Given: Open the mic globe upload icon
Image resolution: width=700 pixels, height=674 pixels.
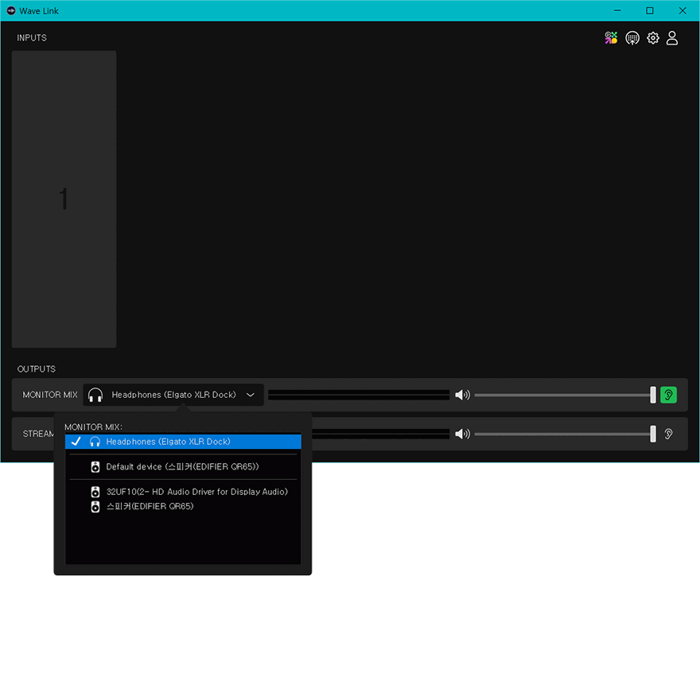Looking at the screenshot, I should [x=632, y=38].
